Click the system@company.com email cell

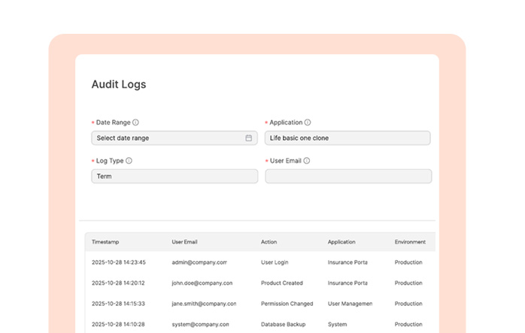201,324
